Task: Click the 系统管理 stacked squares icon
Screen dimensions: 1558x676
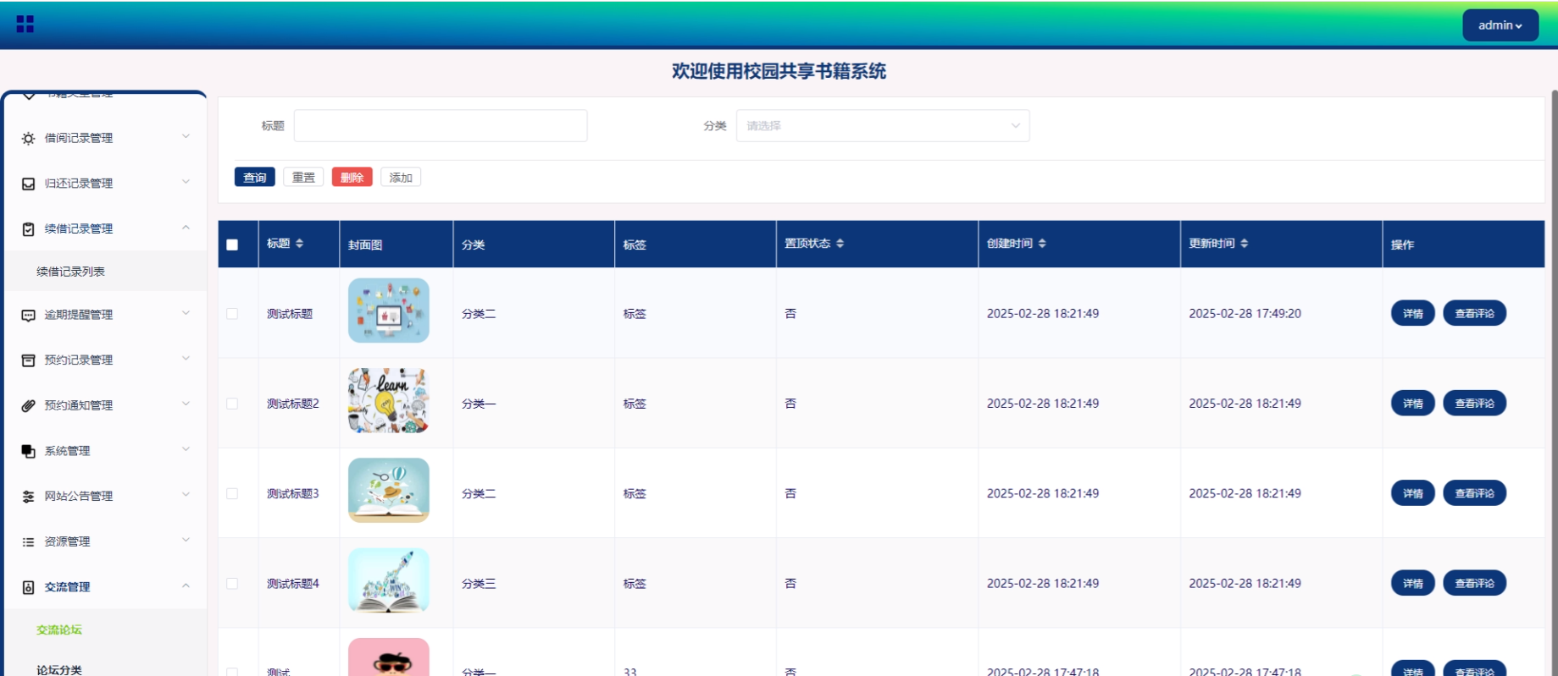Action: [29, 452]
